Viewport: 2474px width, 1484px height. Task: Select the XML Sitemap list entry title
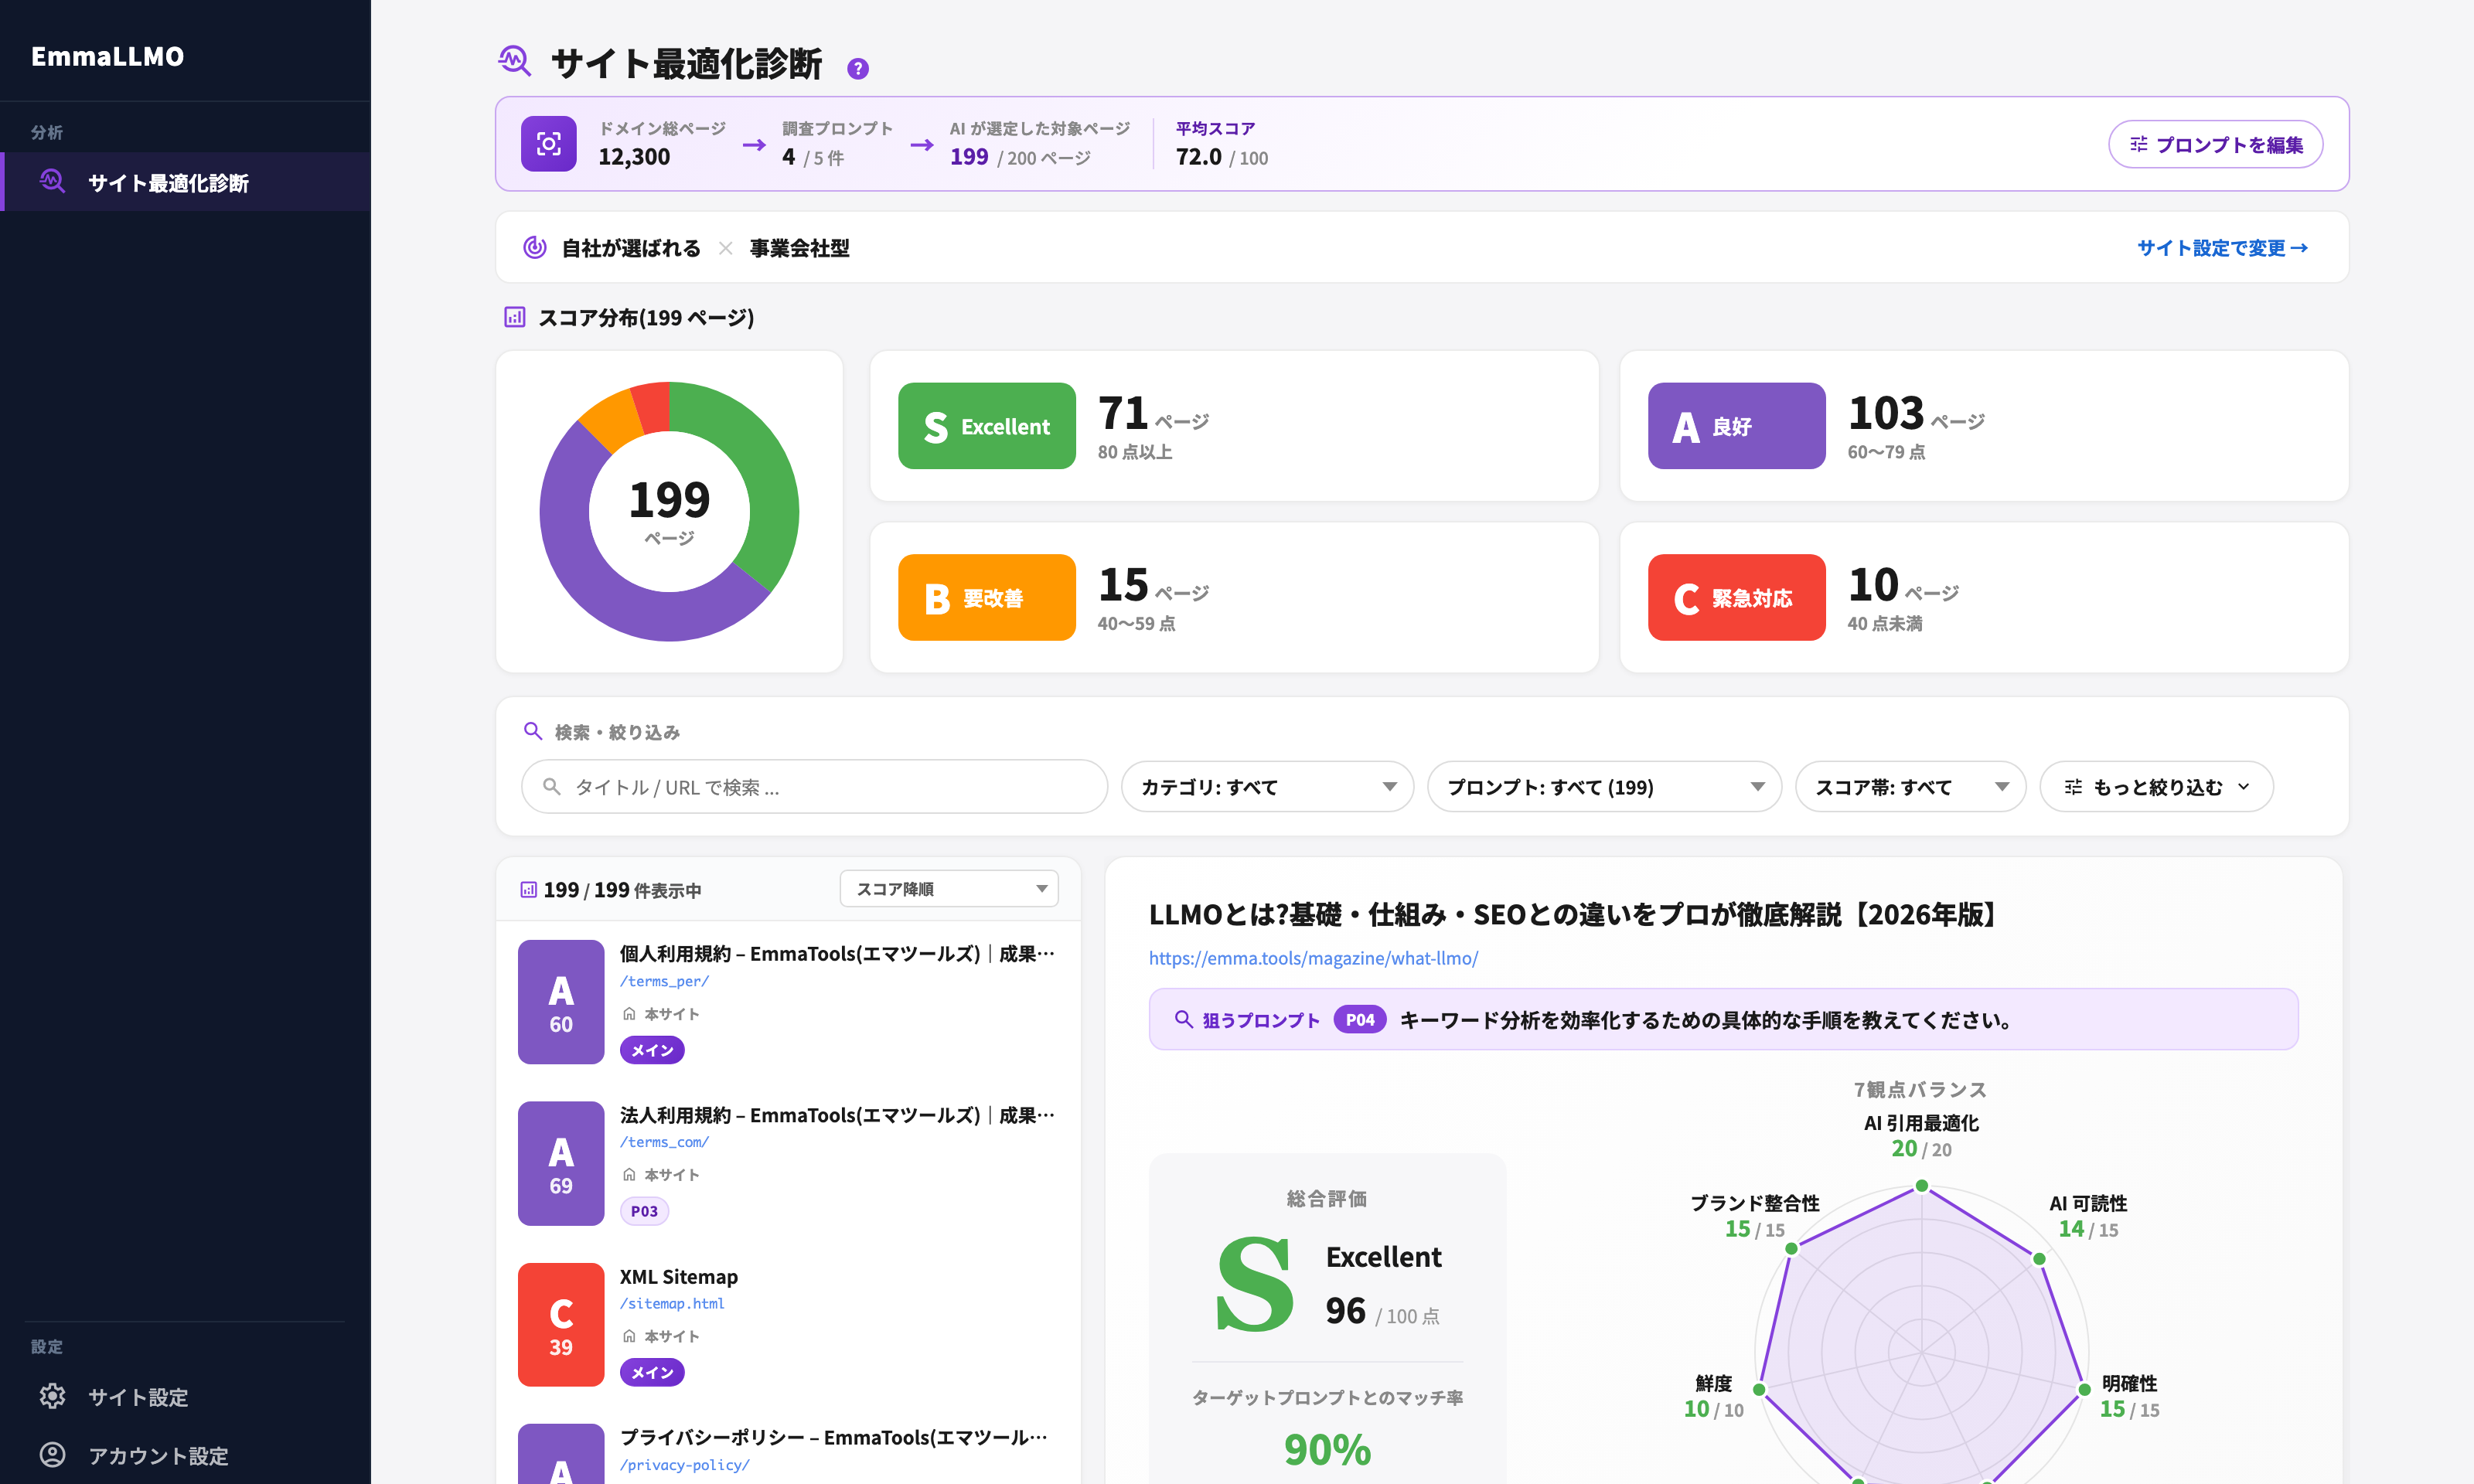tap(678, 1276)
